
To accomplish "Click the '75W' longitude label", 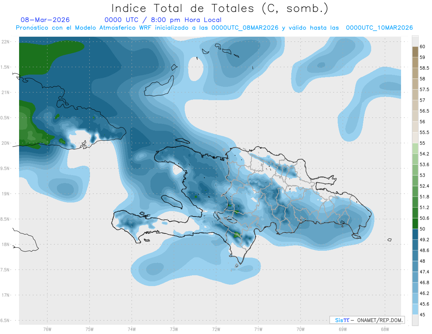I will pos(89,329).
